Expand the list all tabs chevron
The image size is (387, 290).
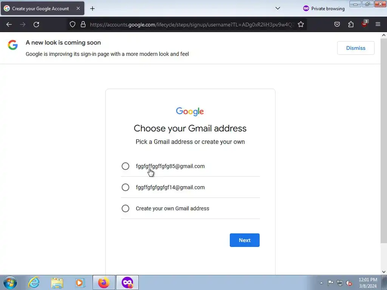pos(278,8)
